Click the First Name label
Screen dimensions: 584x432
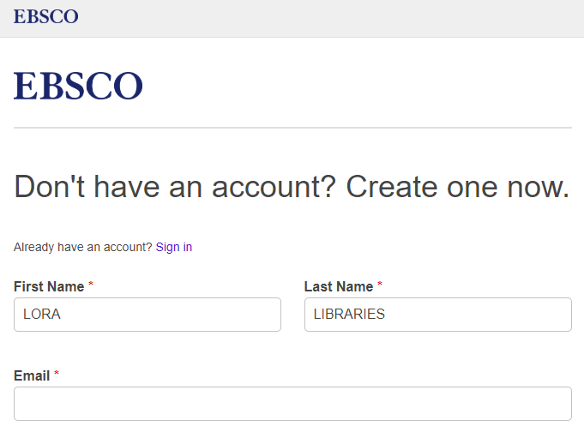49,286
